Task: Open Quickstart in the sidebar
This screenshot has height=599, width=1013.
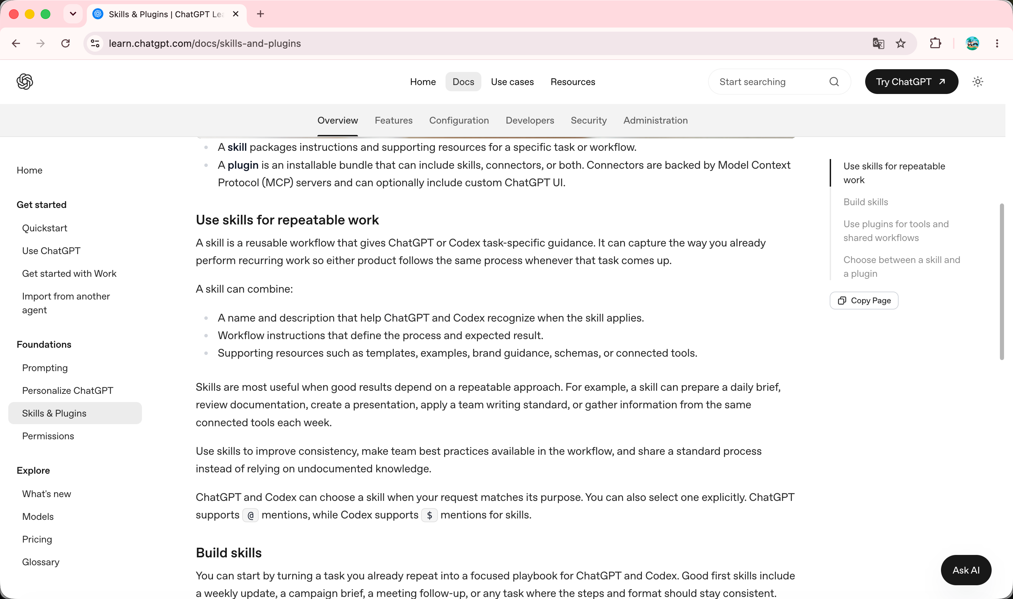Action: [44, 228]
